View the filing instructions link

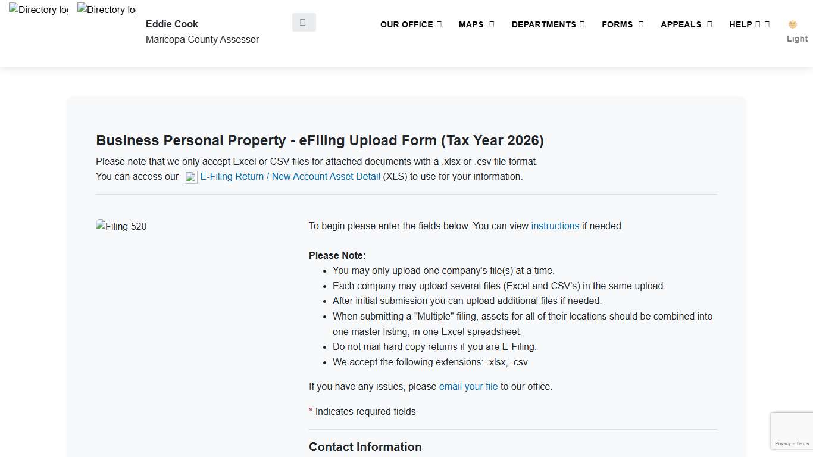coord(555,226)
